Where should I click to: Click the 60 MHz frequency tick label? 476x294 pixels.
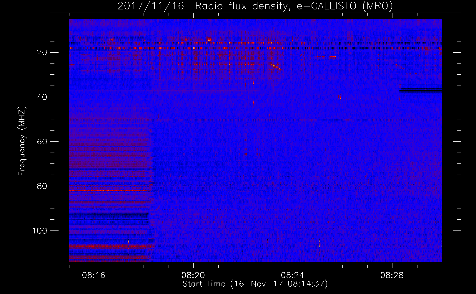tap(42, 142)
